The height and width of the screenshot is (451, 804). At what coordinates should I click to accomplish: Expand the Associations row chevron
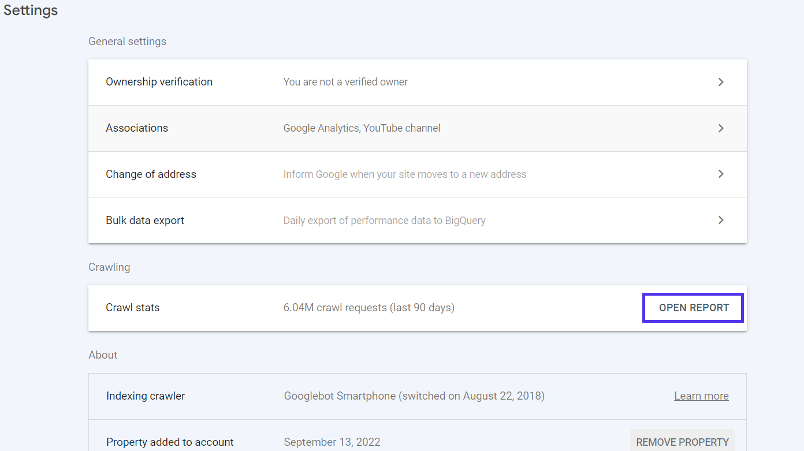click(x=721, y=128)
